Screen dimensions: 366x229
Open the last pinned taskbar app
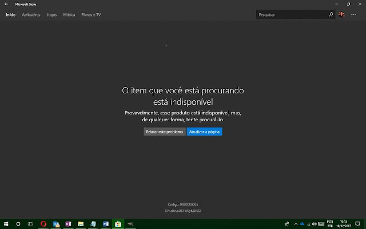tap(130, 224)
